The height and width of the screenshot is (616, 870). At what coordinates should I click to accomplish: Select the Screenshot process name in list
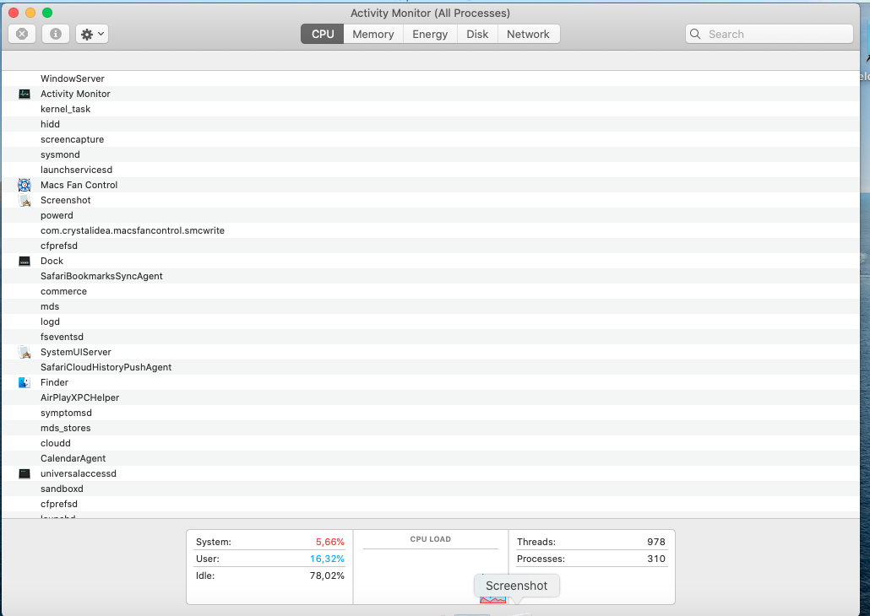[66, 200]
